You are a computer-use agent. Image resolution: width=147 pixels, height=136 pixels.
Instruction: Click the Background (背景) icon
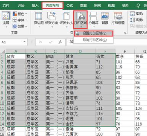coord(105,16)
